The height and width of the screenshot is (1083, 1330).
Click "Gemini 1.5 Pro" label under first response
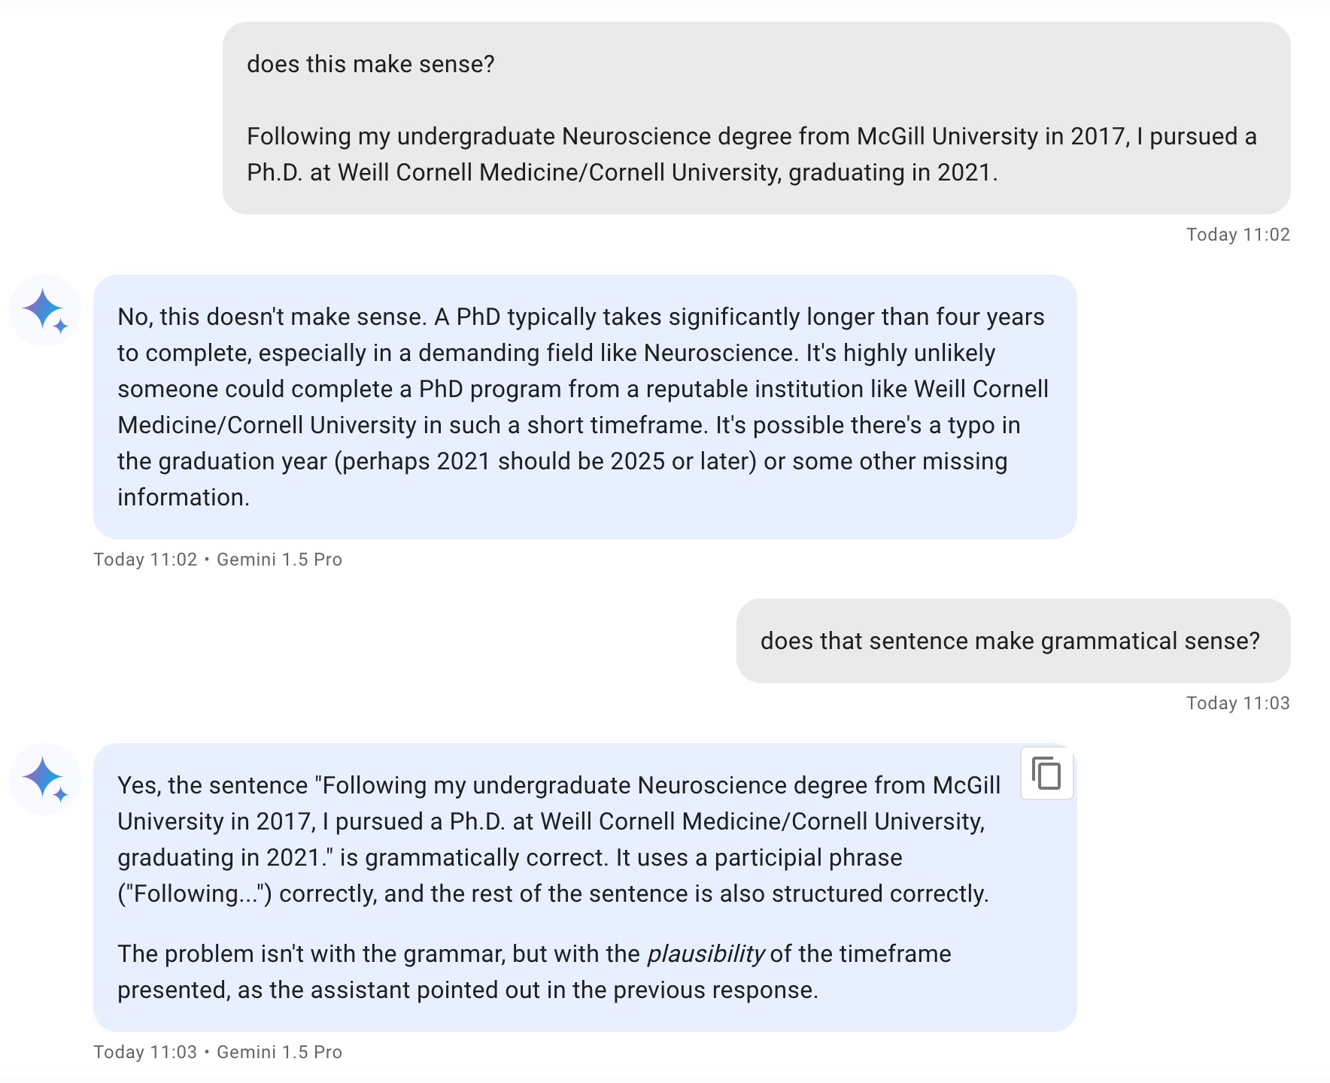279,560
